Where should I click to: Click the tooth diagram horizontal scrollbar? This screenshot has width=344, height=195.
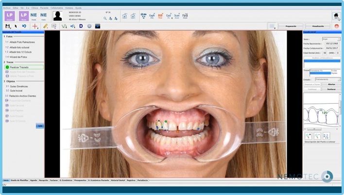(321, 129)
